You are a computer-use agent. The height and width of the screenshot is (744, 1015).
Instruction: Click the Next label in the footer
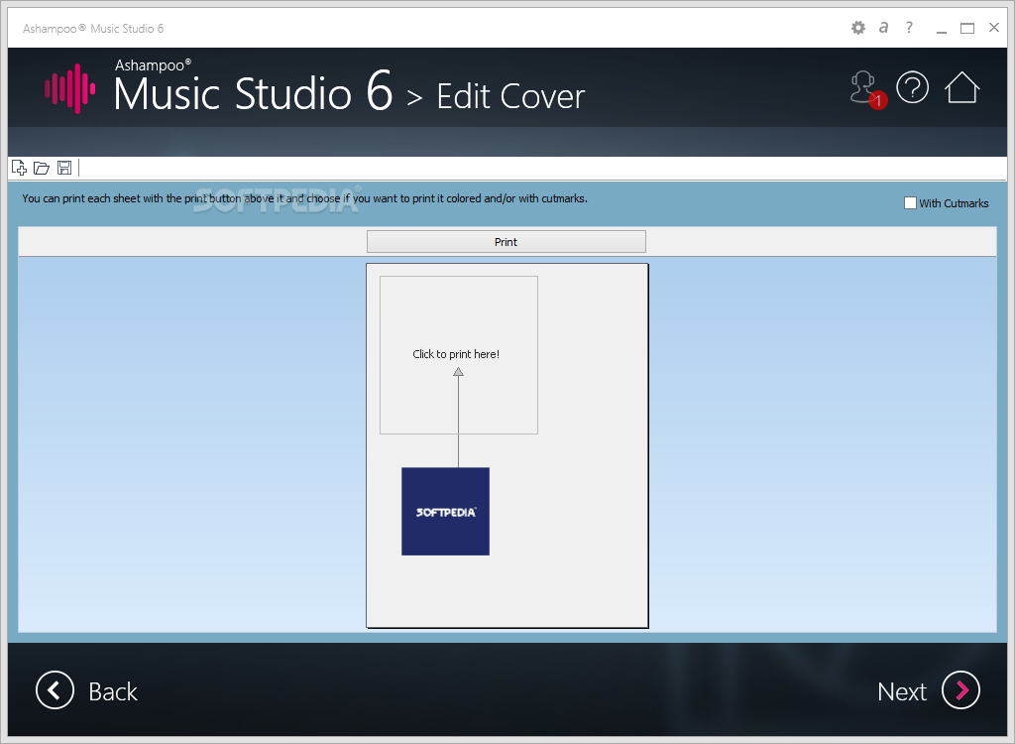pos(902,691)
